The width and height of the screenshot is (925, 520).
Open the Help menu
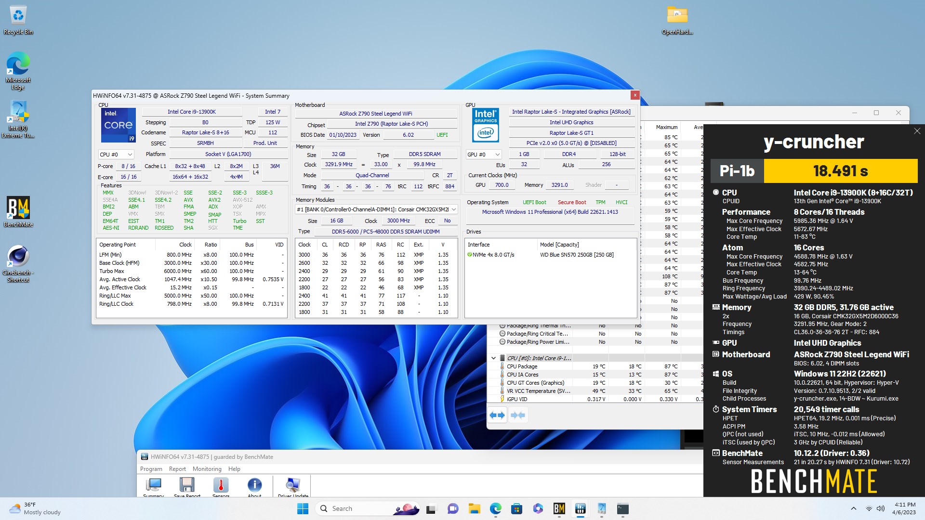[234, 469]
